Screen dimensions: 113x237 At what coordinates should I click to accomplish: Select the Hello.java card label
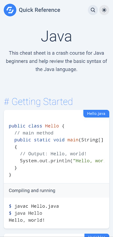click(96, 113)
